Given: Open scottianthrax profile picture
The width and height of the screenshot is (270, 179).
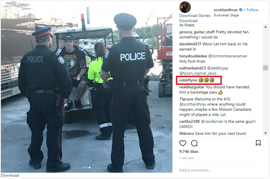Looking at the screenshot, I should point(185,7).
